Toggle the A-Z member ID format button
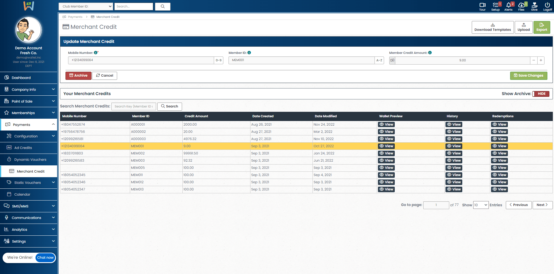The image size is (554, 274). pos(379,60)
